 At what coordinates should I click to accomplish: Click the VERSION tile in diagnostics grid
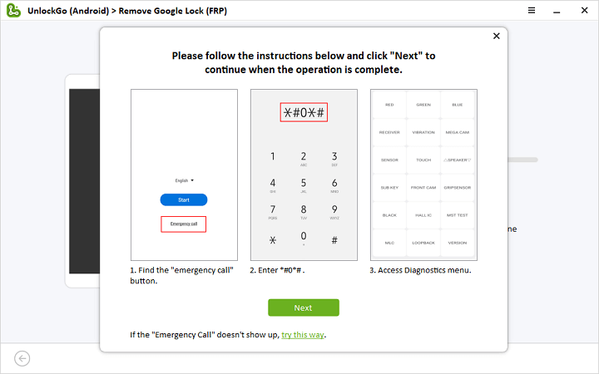point(458,243)
